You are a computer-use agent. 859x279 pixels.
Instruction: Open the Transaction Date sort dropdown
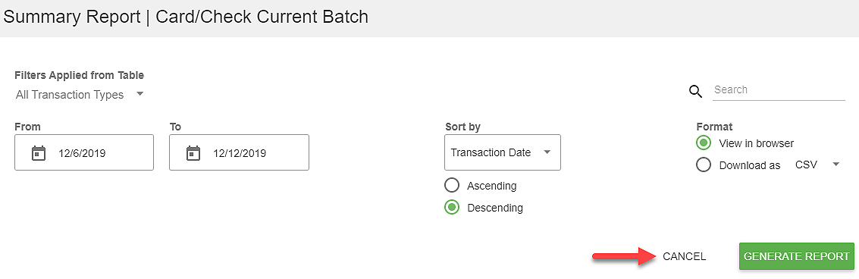pos(503,152)
